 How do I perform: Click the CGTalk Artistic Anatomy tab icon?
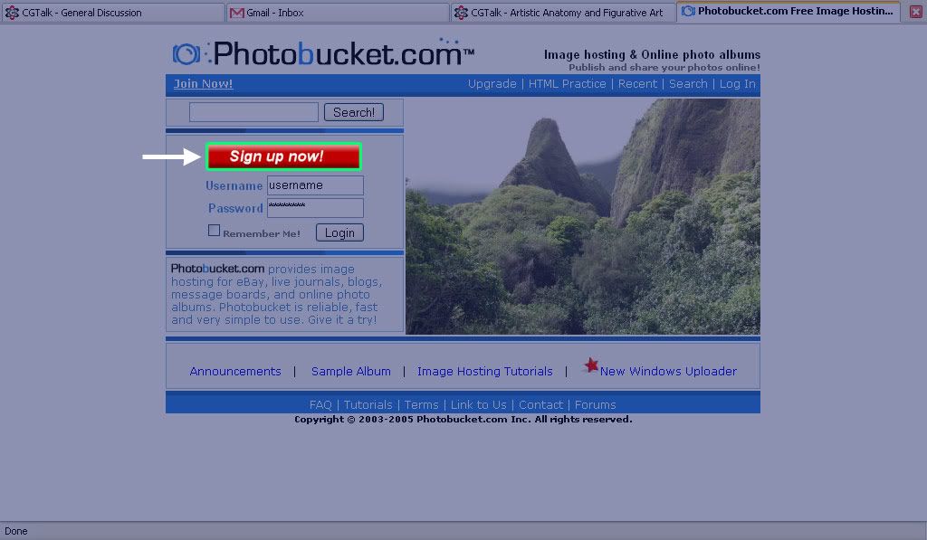click(461, 13)
